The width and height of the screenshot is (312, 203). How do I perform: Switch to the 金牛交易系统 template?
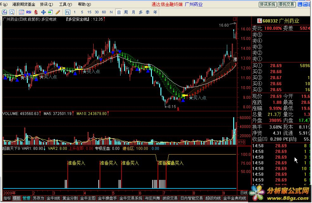click(131, 198)
